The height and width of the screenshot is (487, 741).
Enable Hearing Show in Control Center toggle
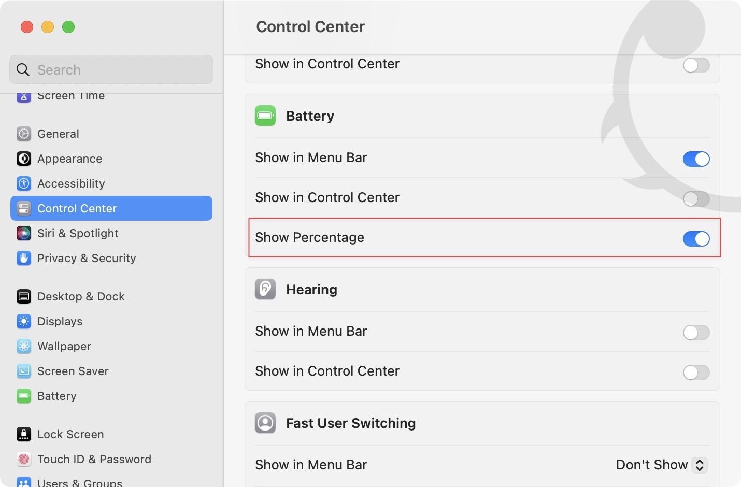click(696, 373)
